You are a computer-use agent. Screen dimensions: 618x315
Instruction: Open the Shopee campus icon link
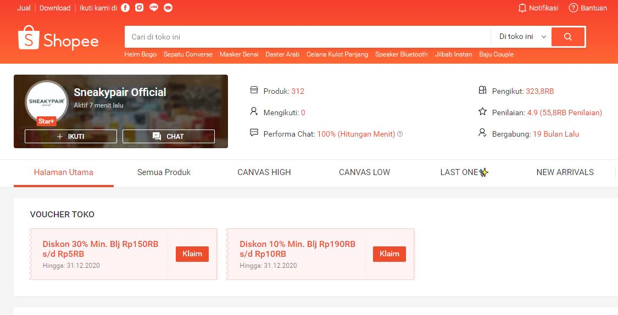[168, 8]
